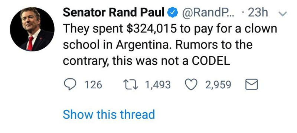Viewport: 297px width, 133px height.
Task: View the 126 replies count
Action: pos(93,84)
